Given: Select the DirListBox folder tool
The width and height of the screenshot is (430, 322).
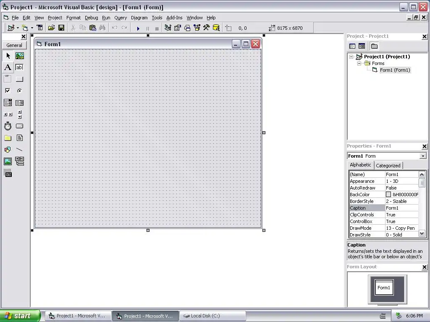Looking at the screenshot, I should (8, 138).
